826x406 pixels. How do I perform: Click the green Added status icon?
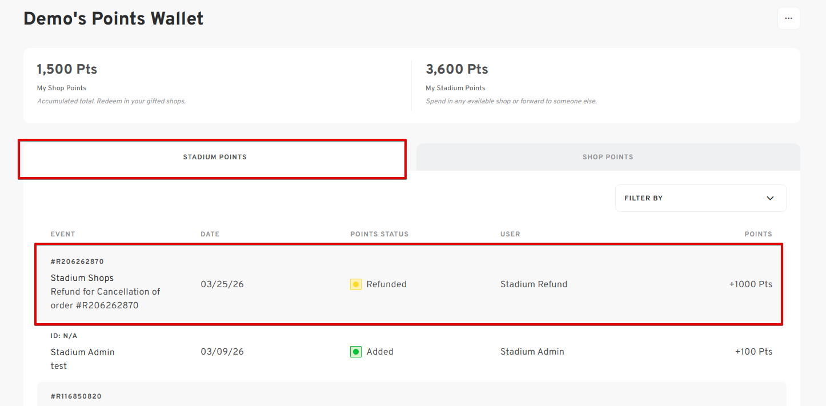click(356, 352)
